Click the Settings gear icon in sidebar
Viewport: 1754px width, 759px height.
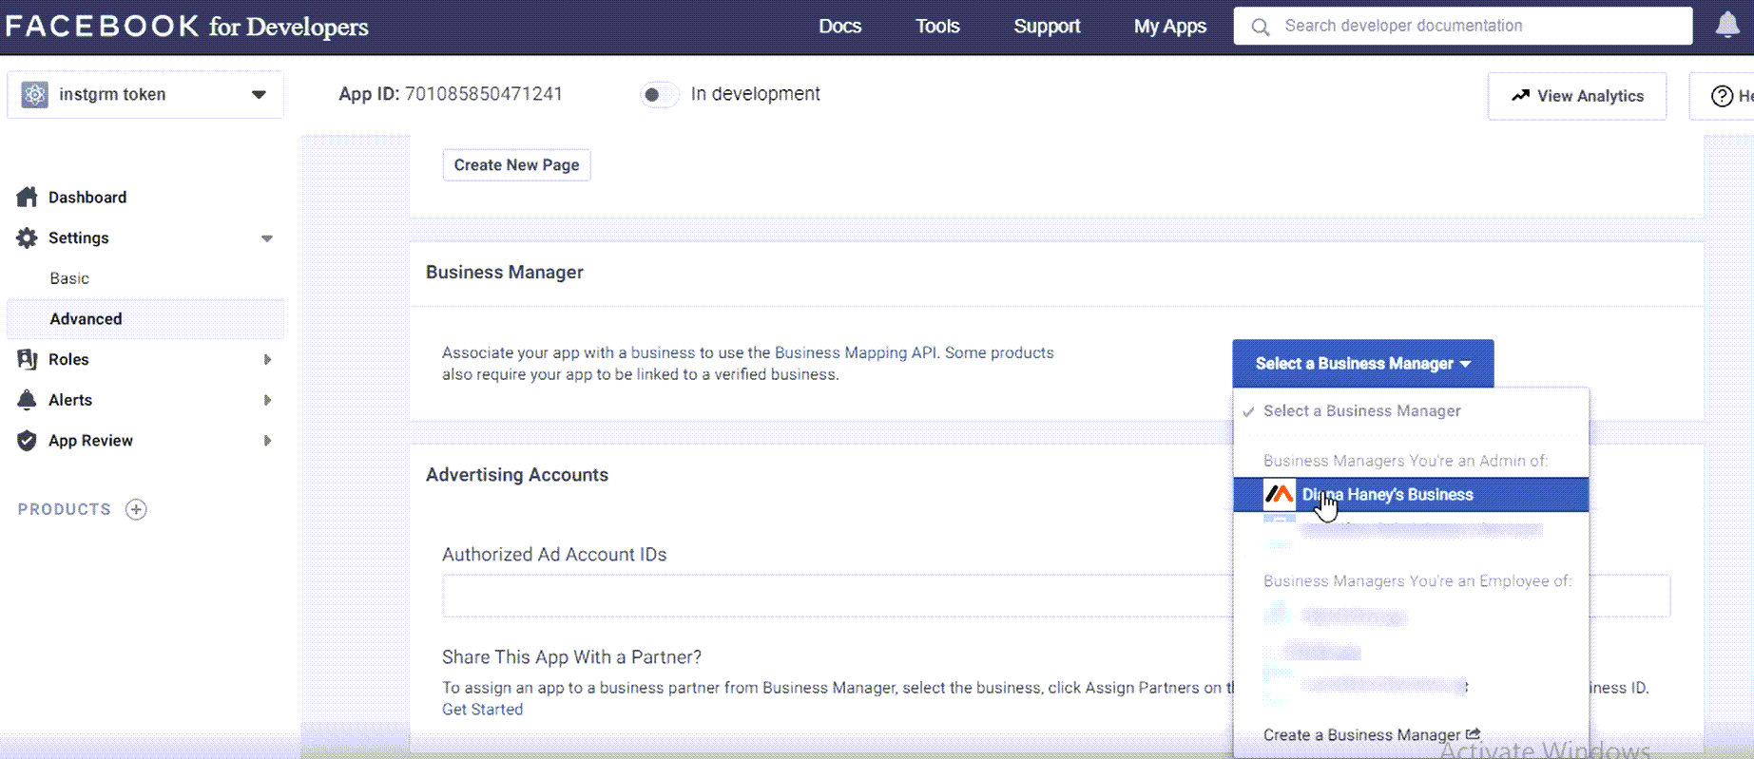tap(28, 237)
